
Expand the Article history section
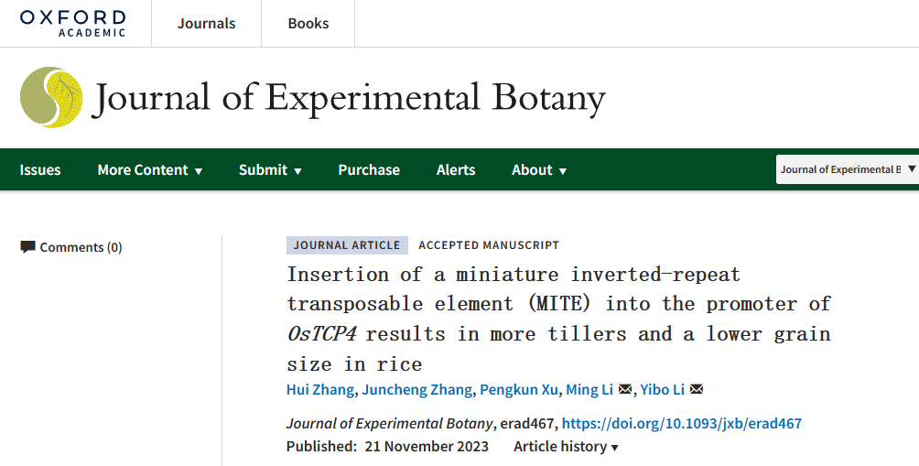click(x=566, y=447)
